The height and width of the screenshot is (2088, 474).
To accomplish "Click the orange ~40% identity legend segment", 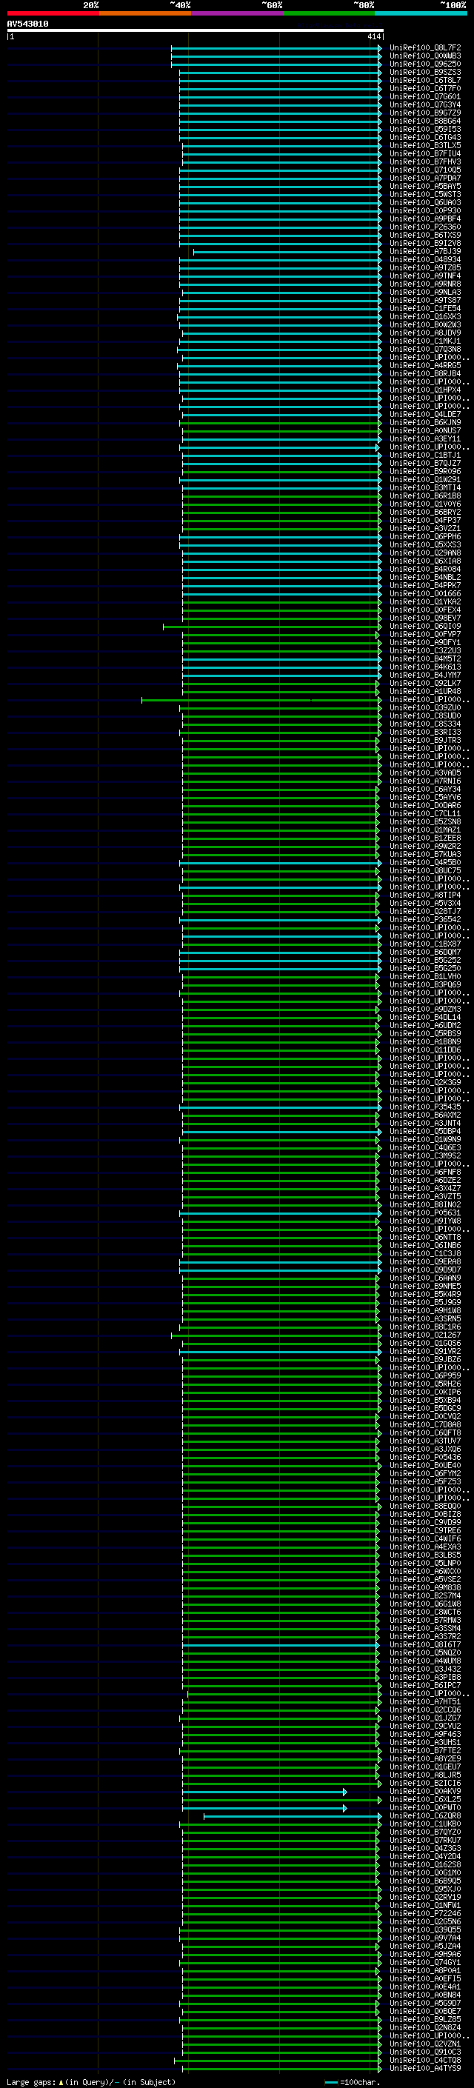I will pos(145,13).
